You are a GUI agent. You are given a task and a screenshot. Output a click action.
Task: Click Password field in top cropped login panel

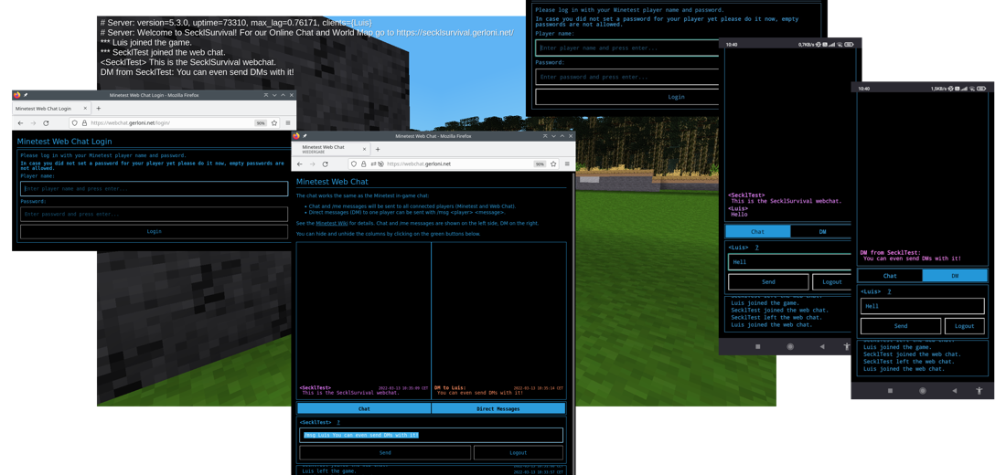click(x=627, y=77)
